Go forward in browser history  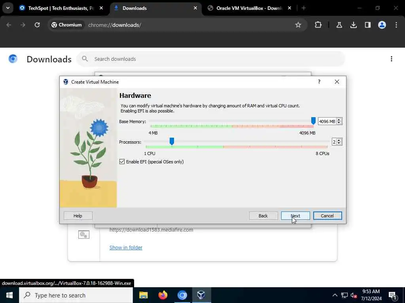pos(23,25)
